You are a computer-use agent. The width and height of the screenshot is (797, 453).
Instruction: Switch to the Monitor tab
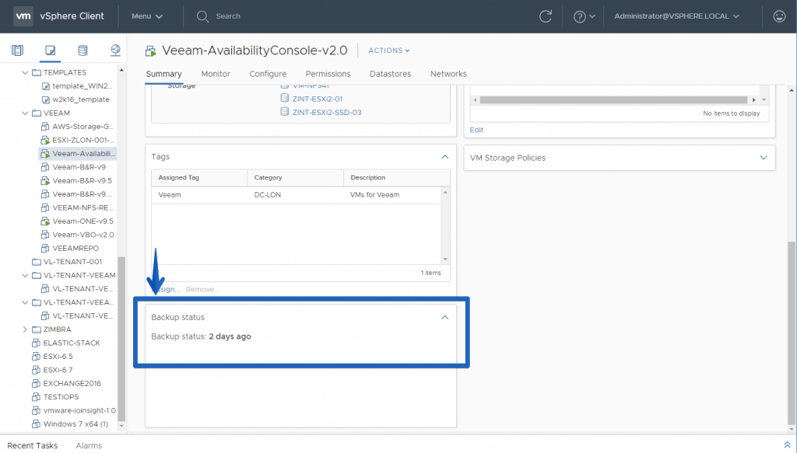click(x=216, y=74)
